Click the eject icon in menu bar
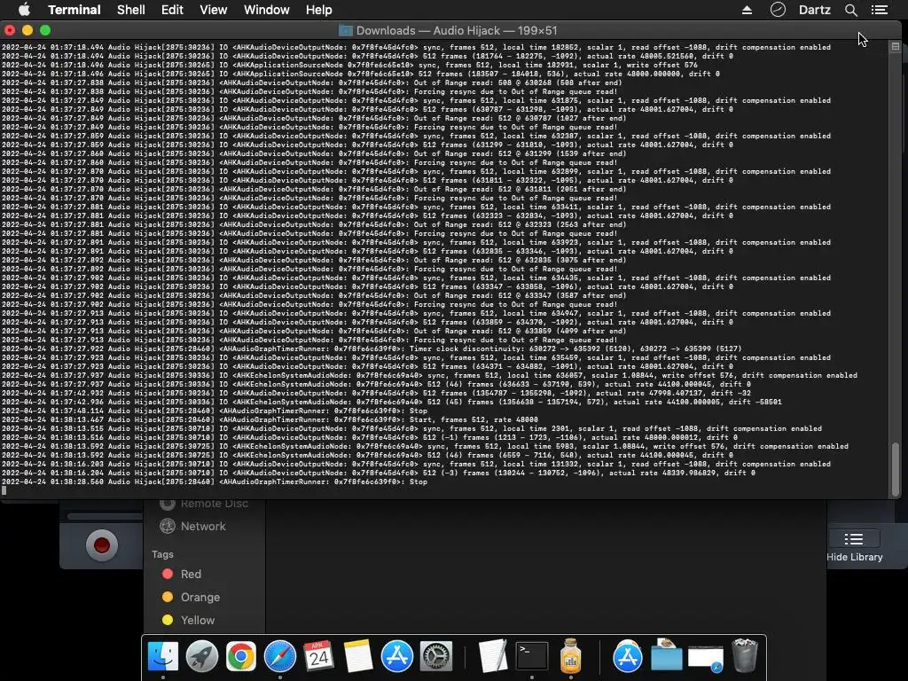 click(747, 10)
